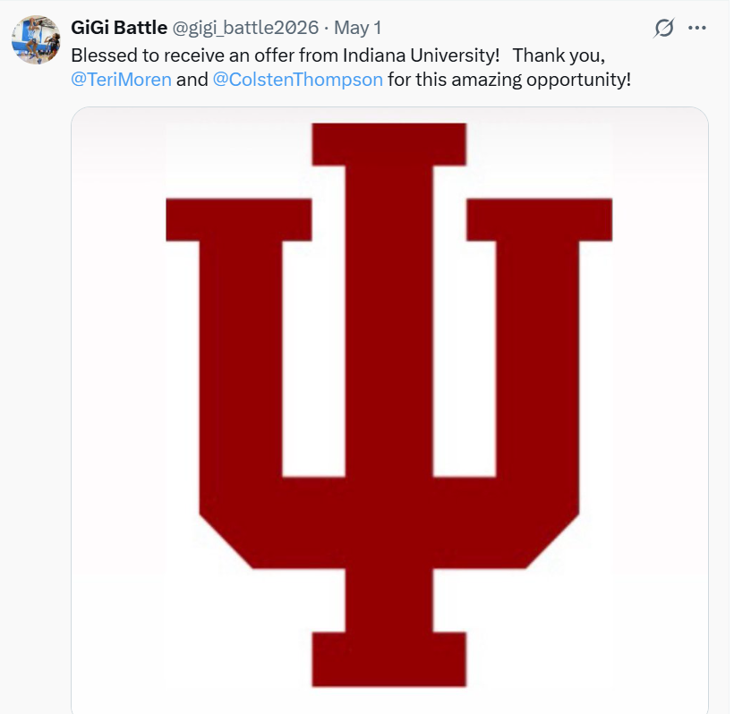Click the words "Indiana University!" in the tweet
Viewport: 734px width, 714px height.
click(x=421, y=54)
